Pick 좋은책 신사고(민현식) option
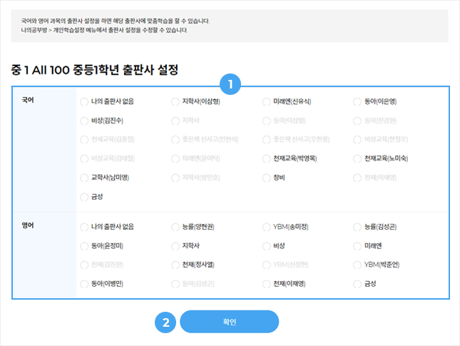This screenshot has height=346, width=460. point(175,140)
